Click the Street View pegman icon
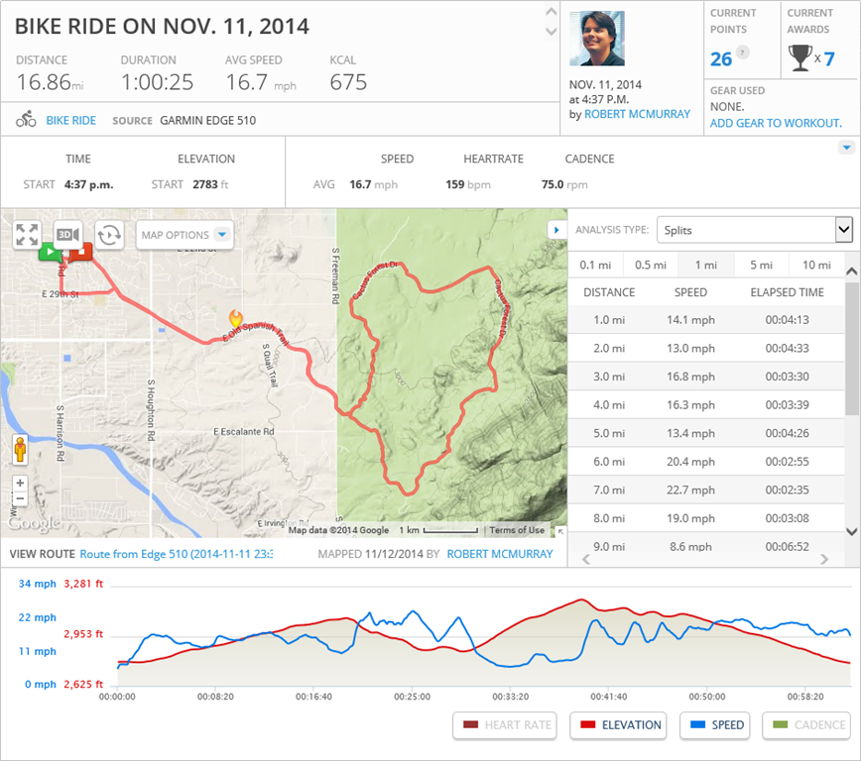 click(x=19, y=450)
